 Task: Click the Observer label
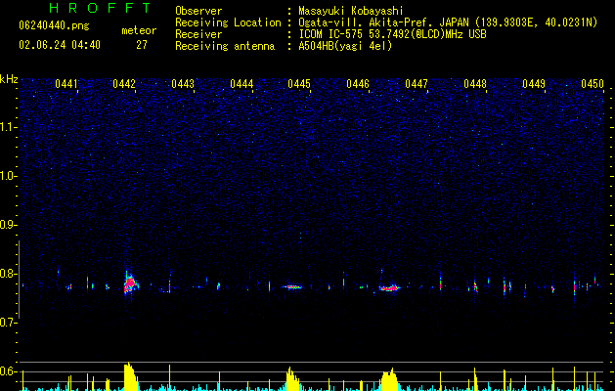click(x=198, y=11)
